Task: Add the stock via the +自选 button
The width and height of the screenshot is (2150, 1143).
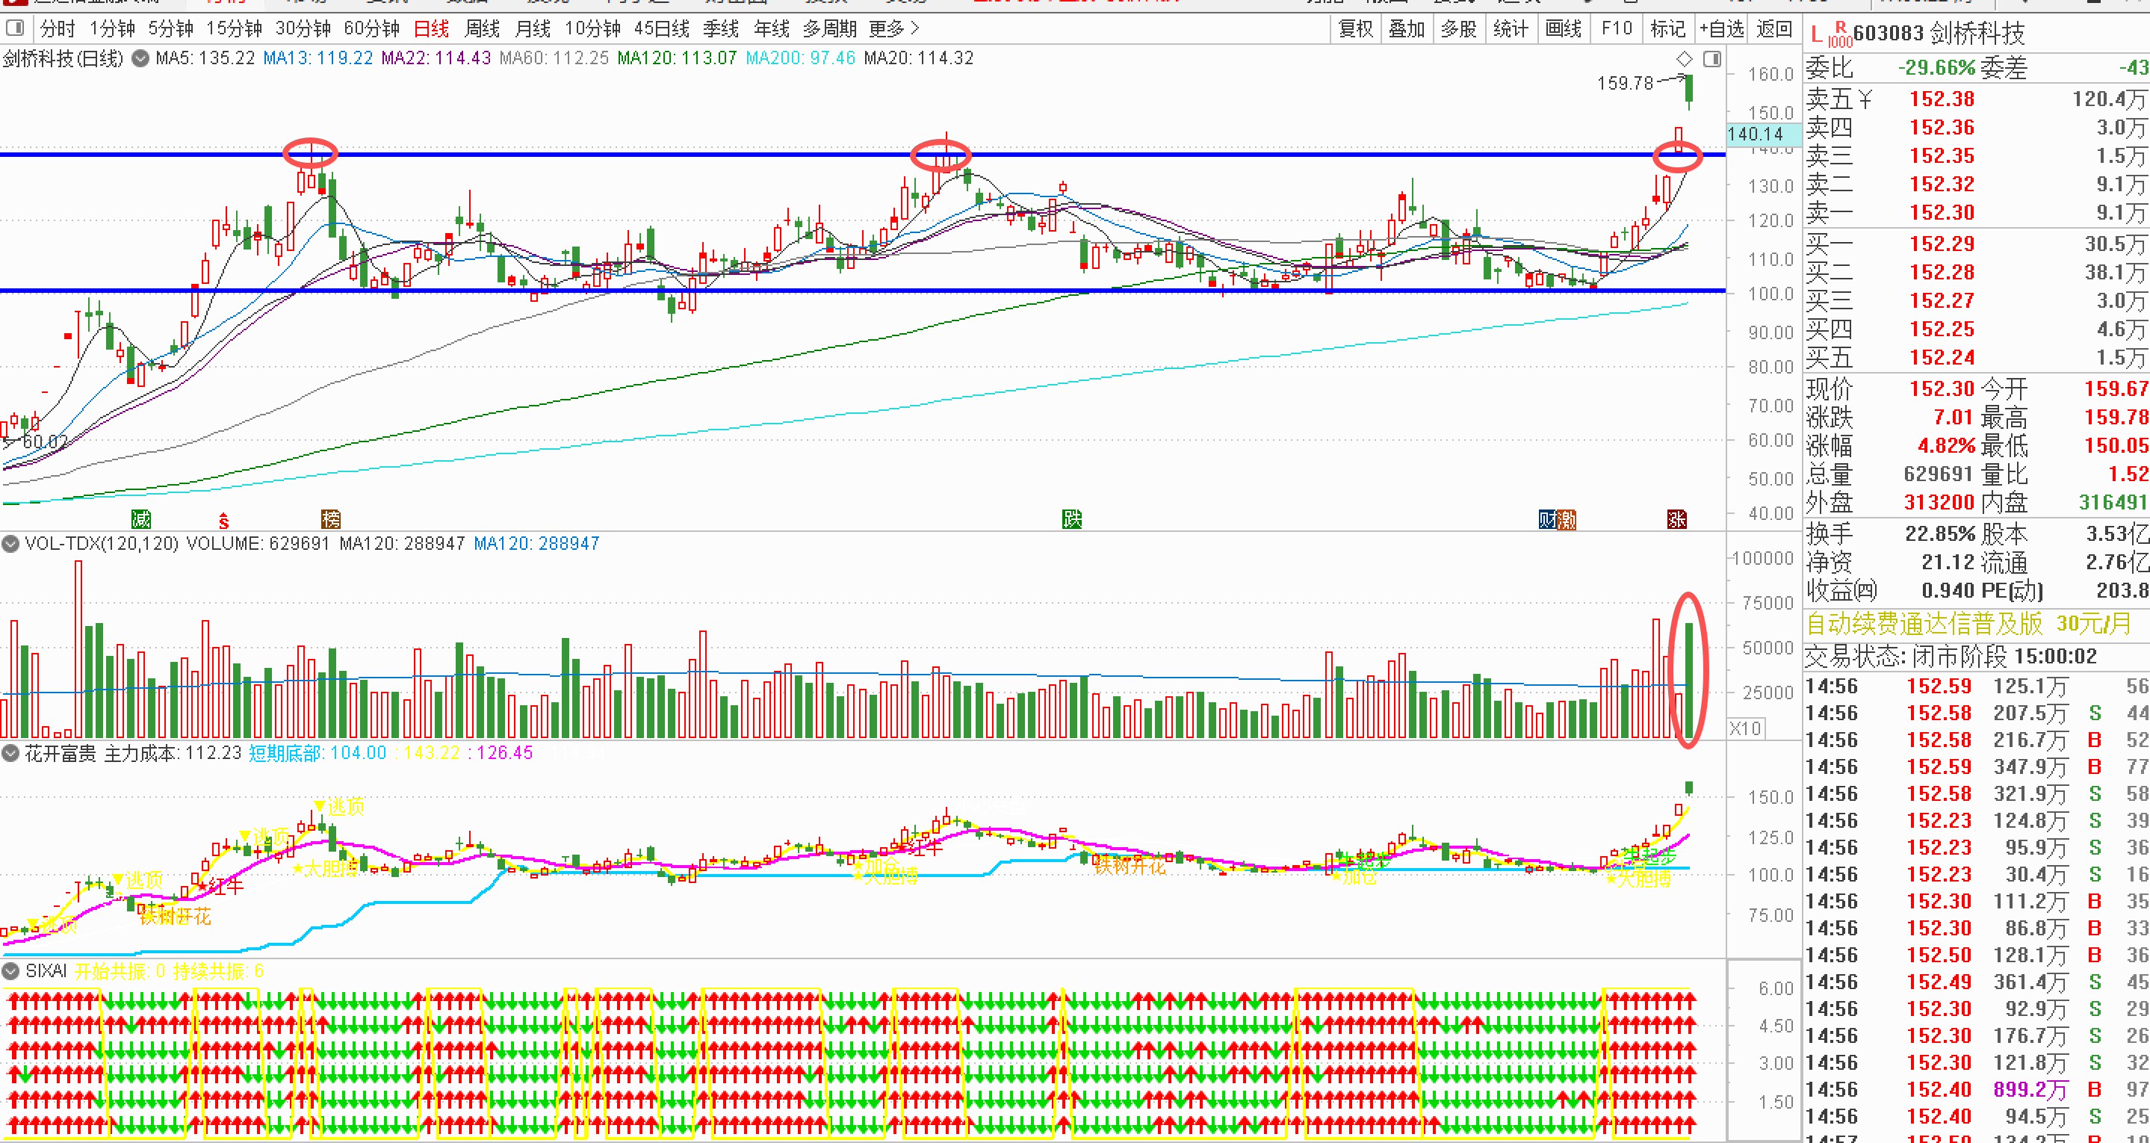Action: point(1722,28)
